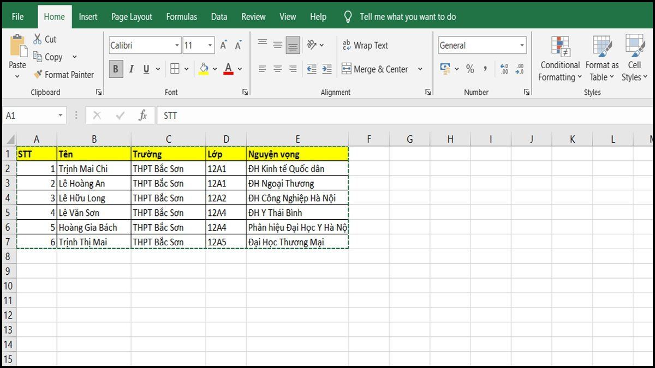This screenshot has width=655, height=368.
Task: Decrease decimal places
Action: 519,69
